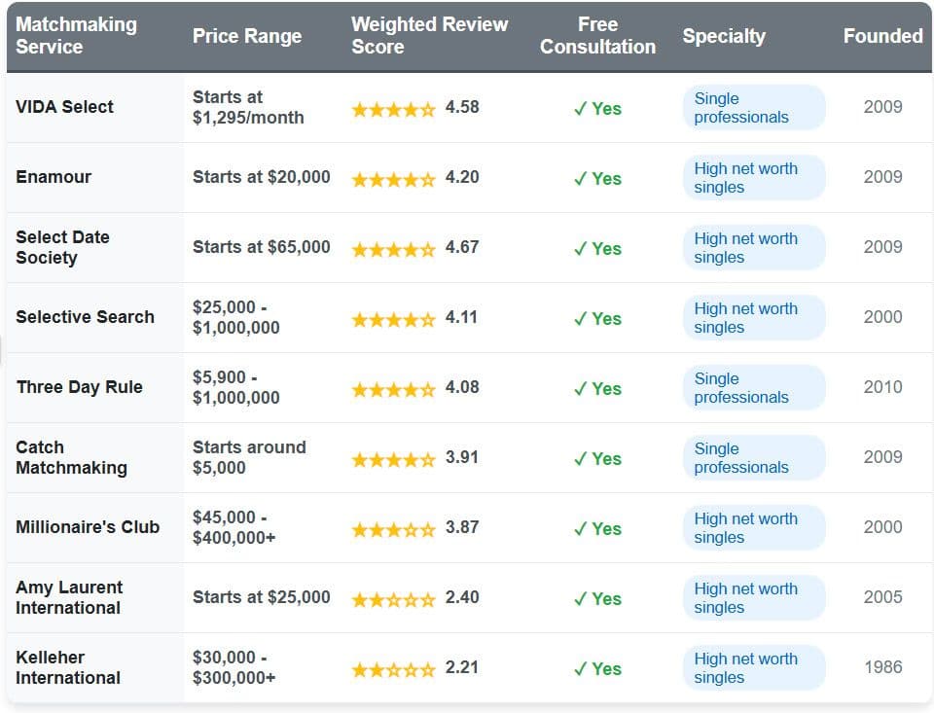Click VIDA Select's Single professionals tag
The image size is (934, 713).
753,108
